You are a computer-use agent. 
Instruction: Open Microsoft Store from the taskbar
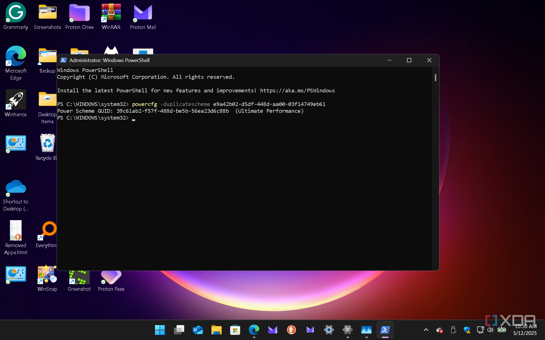click(235, 330)
